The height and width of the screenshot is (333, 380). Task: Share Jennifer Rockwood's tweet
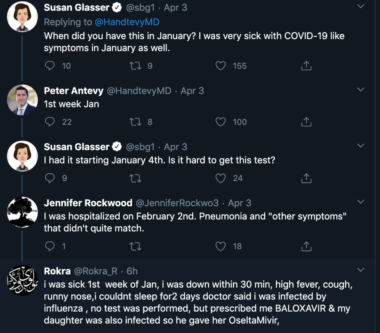click(306, 246)
